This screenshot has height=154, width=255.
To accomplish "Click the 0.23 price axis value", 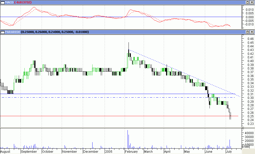I will [x=250, y=124].
